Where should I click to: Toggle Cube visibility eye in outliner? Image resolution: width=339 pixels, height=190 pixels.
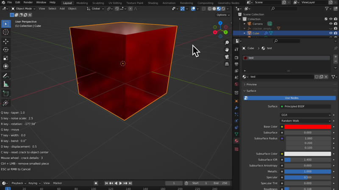click(331, 33)
